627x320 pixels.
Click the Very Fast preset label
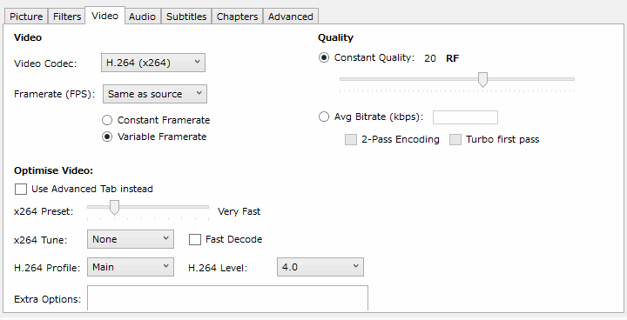tap(239, 211)
